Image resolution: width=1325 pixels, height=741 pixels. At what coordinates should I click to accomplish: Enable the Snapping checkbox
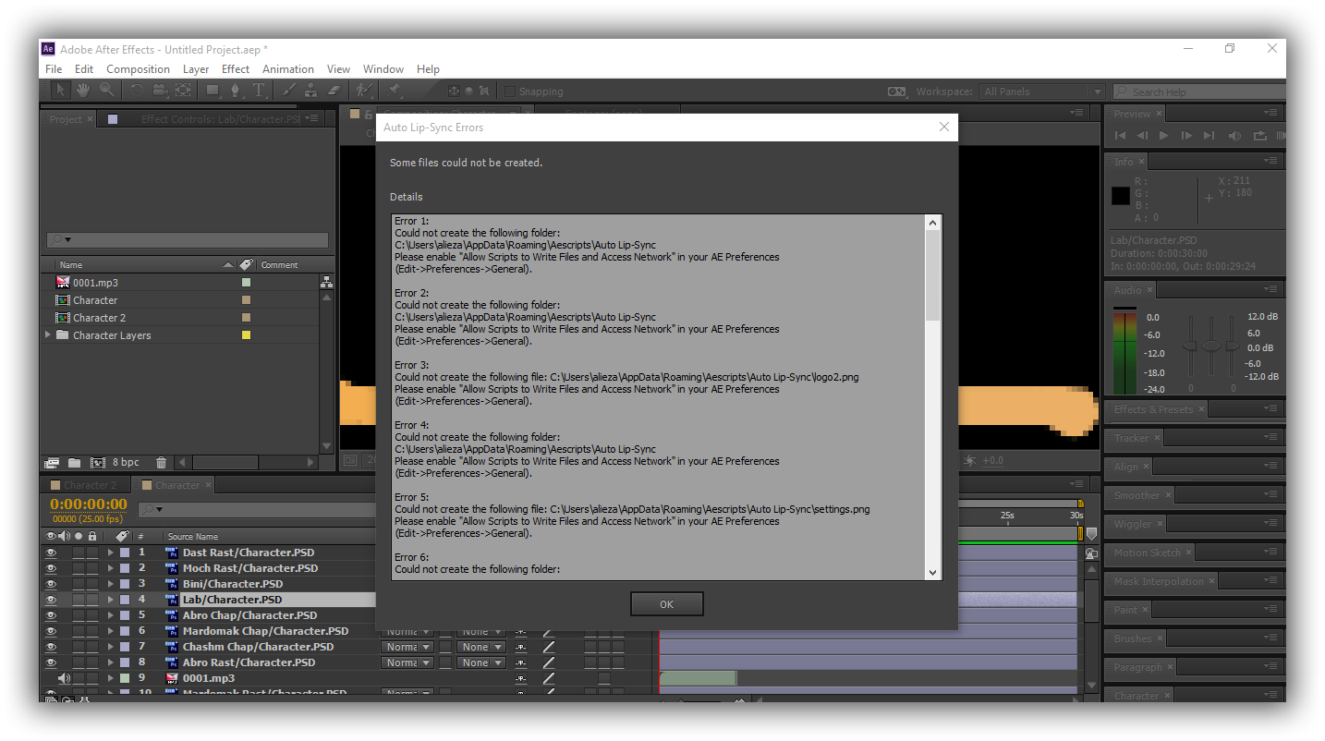(x=509, y=91)
